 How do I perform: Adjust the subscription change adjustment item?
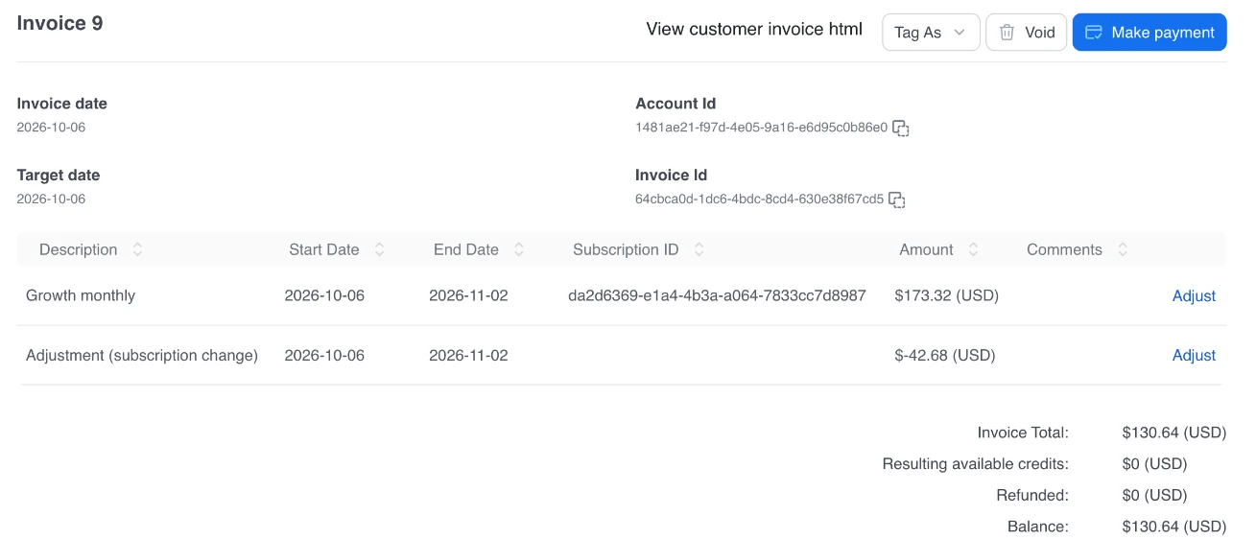point(1194,355)
